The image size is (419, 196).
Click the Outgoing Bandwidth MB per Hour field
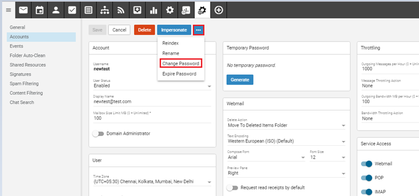pyautogui.click(x=390, y=102)
